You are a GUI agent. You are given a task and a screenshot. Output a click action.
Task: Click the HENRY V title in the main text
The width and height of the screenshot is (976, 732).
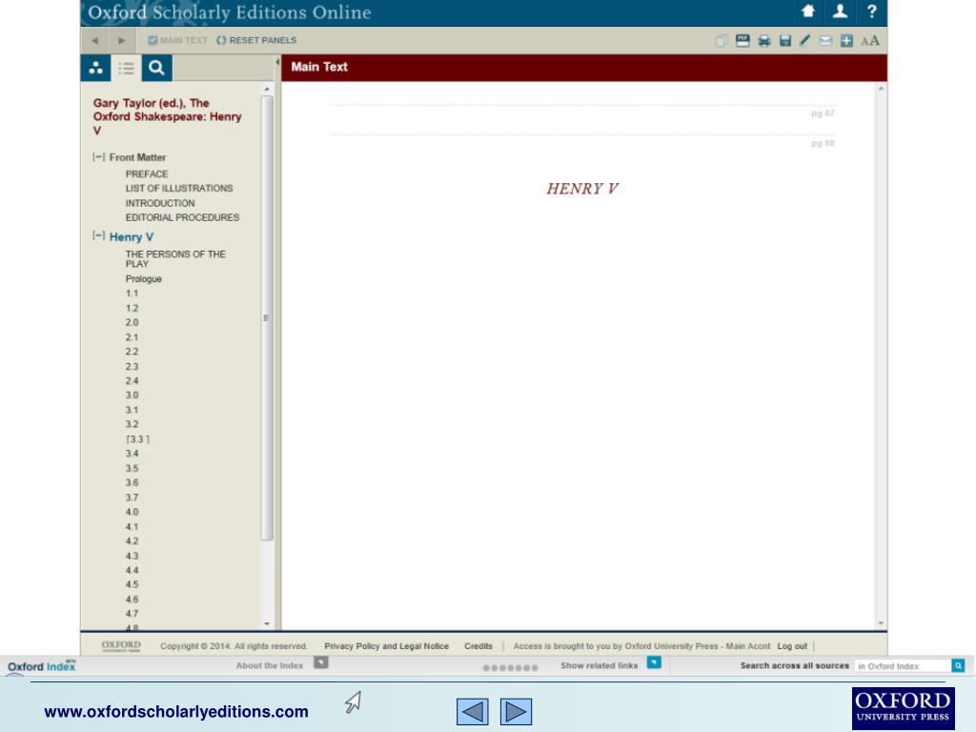tap(582, 189)
